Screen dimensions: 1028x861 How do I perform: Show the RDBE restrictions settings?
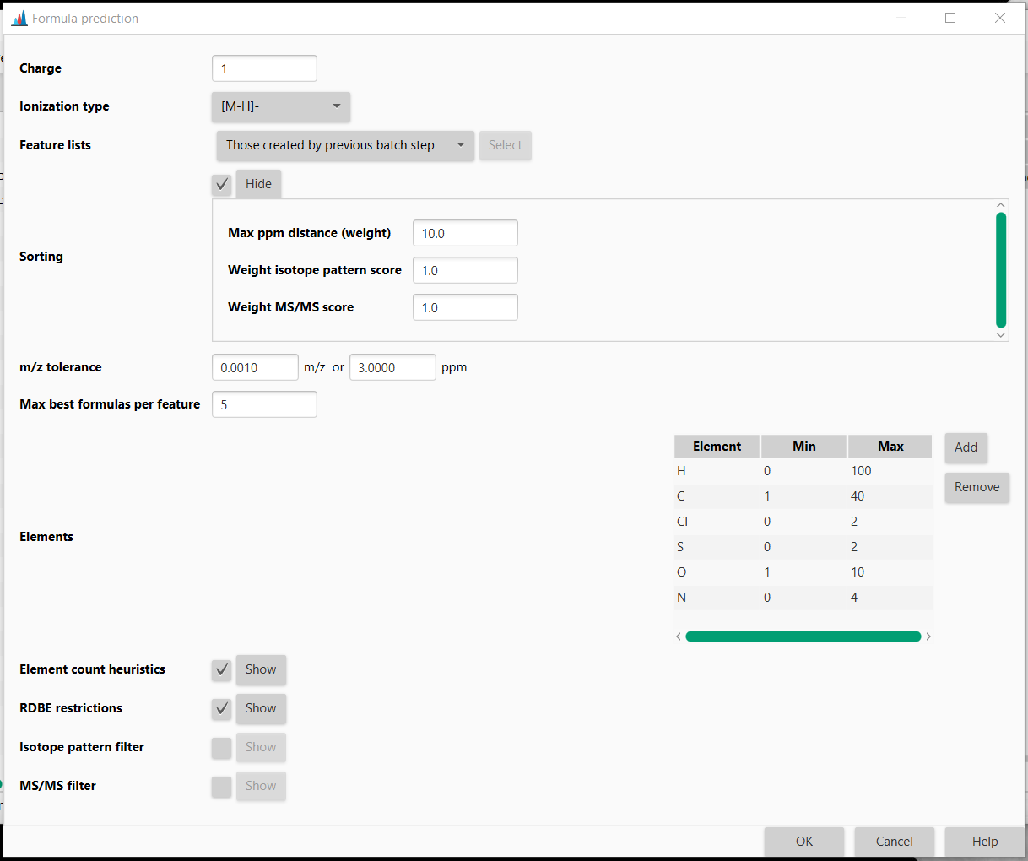tap(260, 708)
